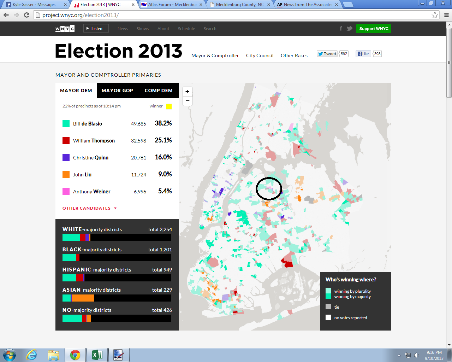The width and height of the screenshot is (452, 362).
Task: Open Shows in WNYC navigation
Action: point(143,29)
